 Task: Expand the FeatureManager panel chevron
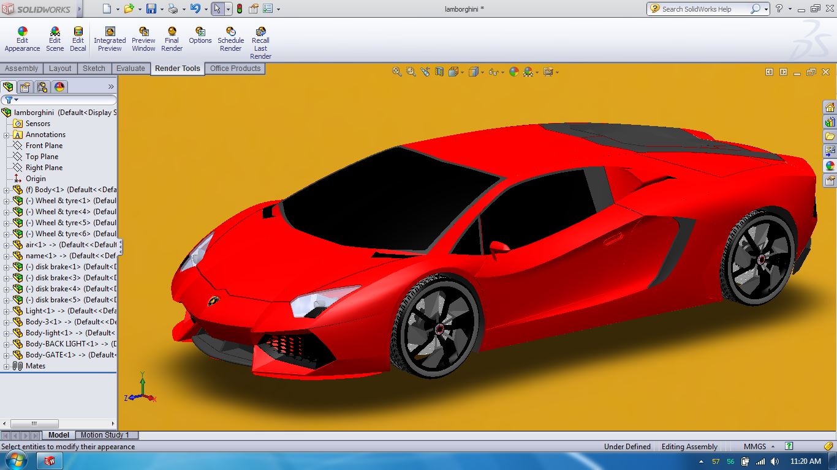click(x=111, y=87)
